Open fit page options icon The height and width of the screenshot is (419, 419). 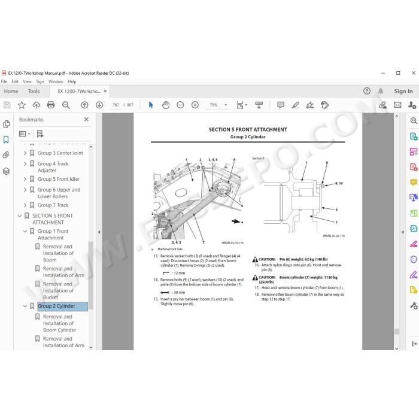241,105
